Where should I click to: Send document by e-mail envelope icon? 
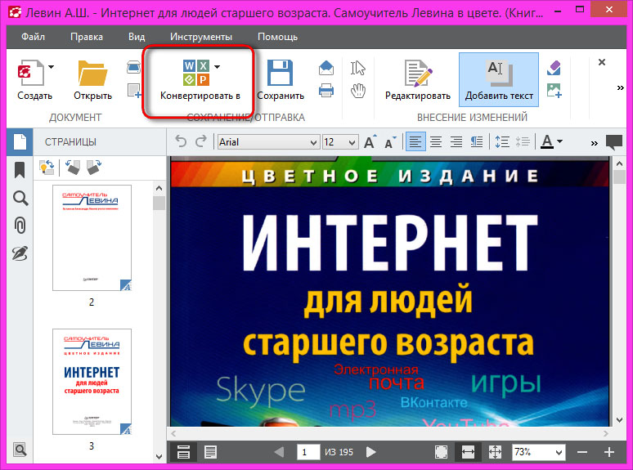[325, 68]
